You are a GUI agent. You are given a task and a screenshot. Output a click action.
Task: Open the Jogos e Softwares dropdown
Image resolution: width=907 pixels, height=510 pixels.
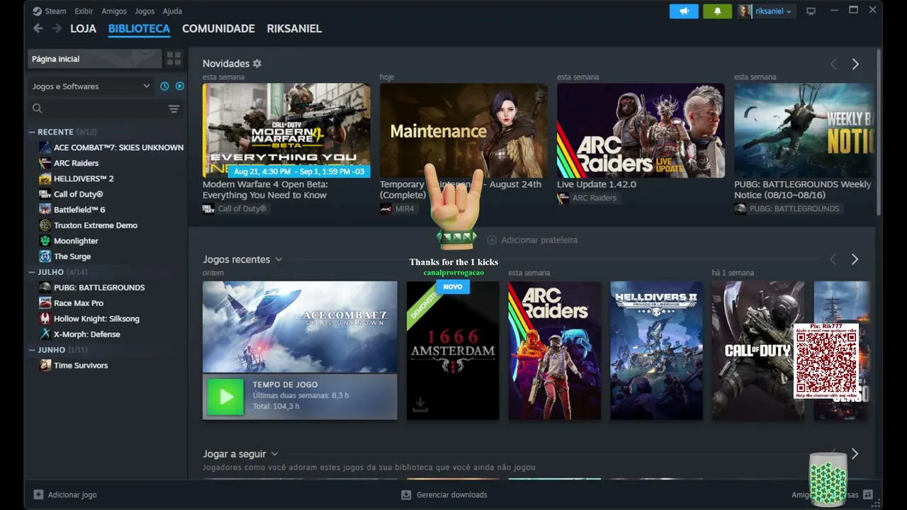click(91, 86)
